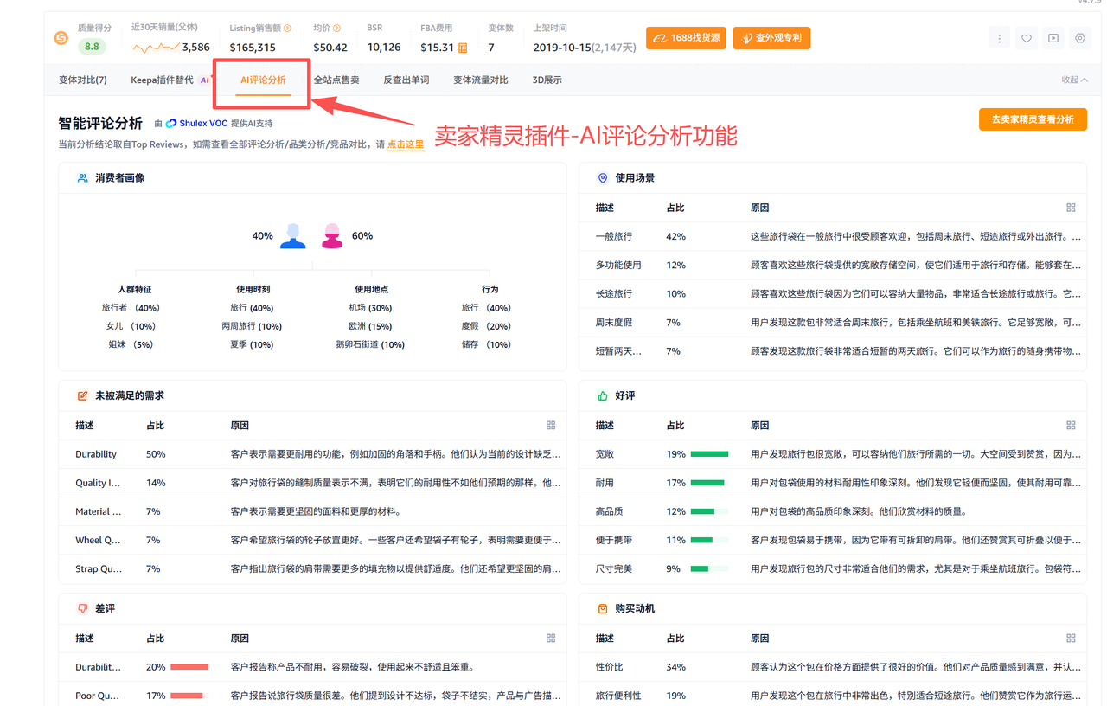This screenshot has height=706, width=1107.
Task: Click the FBA fee calculator icon
Action: click(x=463, y=48)
